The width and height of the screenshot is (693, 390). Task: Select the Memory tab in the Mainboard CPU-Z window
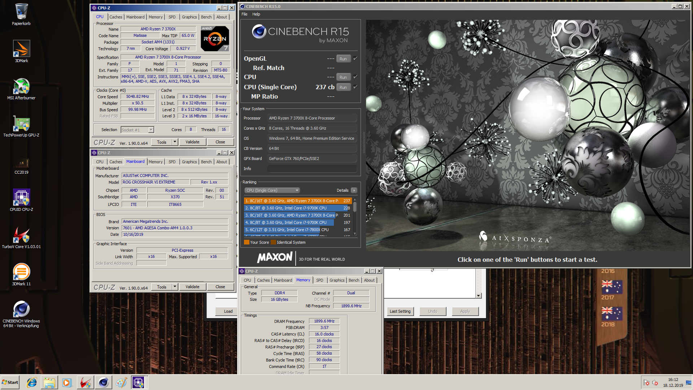[155, 162]
